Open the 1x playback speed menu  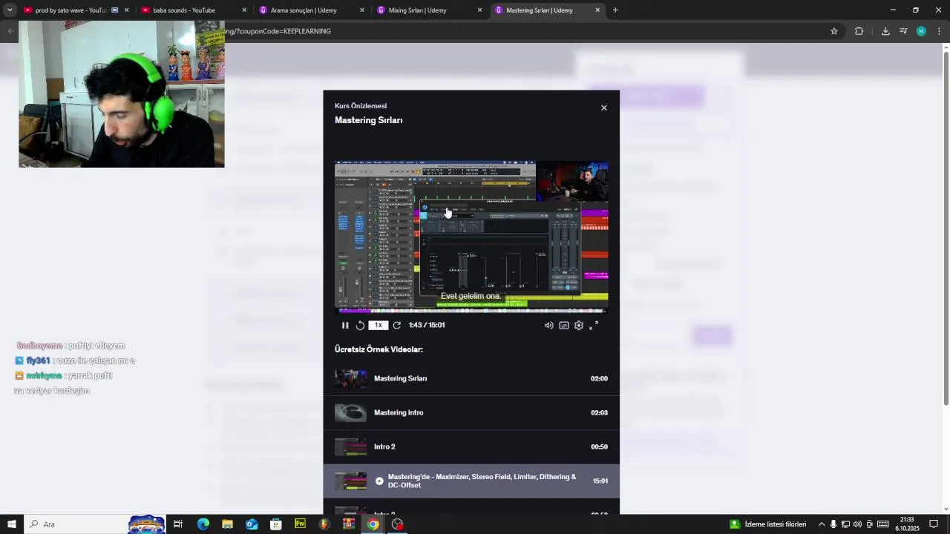(378, 326)
